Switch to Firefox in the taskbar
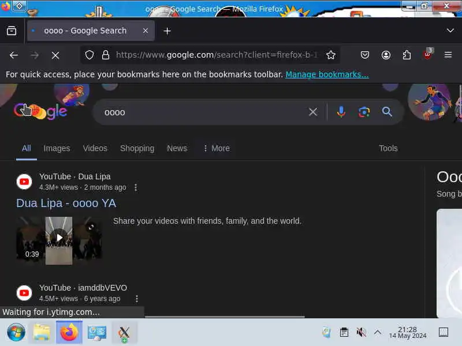The width and height of the screenshot is (462, 346). point(69,333)
